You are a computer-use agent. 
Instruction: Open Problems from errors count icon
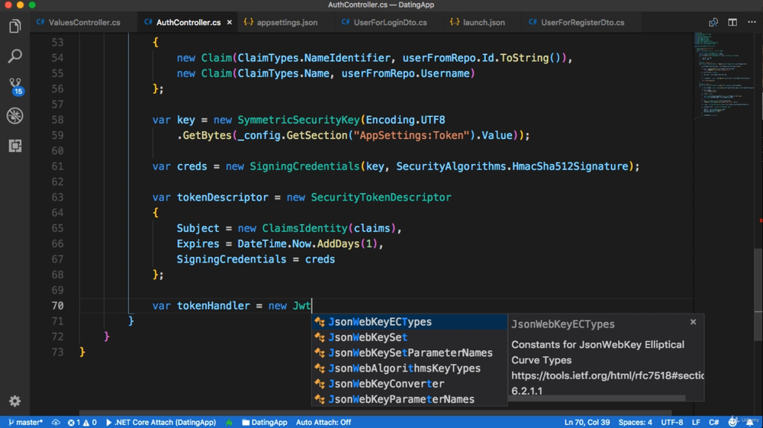point(74,422)
